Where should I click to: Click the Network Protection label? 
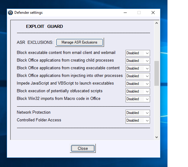point(34,112)
